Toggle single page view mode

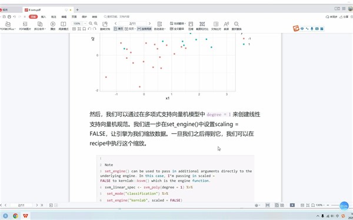pos(118,29)
